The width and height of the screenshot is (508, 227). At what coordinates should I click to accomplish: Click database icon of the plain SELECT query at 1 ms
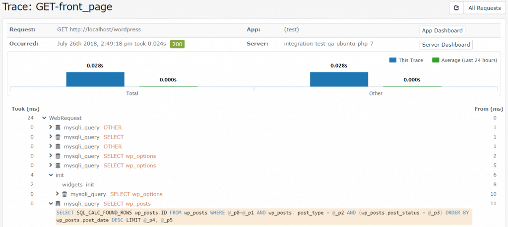59,137
